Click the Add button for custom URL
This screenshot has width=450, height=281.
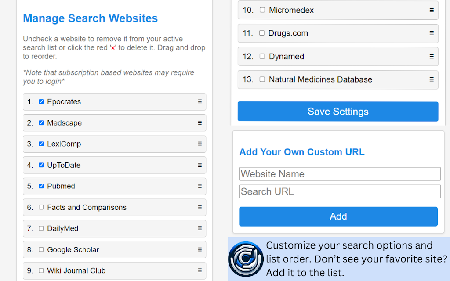pyautogui.click(x=338, y=216)
